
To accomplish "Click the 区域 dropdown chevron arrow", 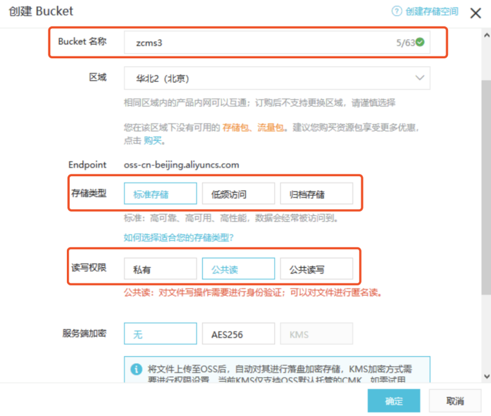I will [x=420, y=78].
